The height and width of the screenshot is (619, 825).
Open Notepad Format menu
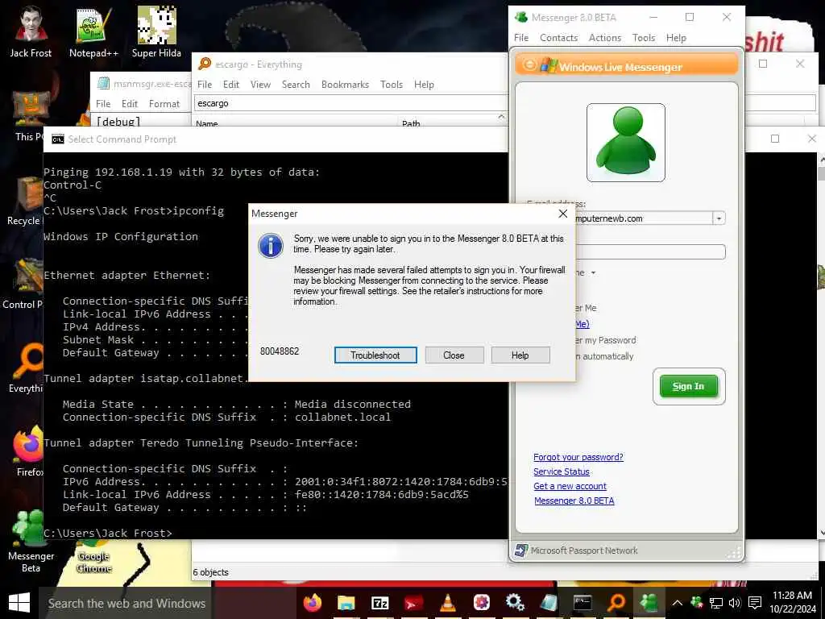tap(164, 104)
